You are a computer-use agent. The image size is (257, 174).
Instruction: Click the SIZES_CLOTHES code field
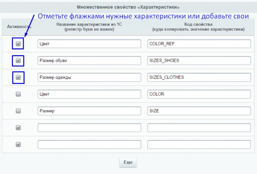point(199,77)
